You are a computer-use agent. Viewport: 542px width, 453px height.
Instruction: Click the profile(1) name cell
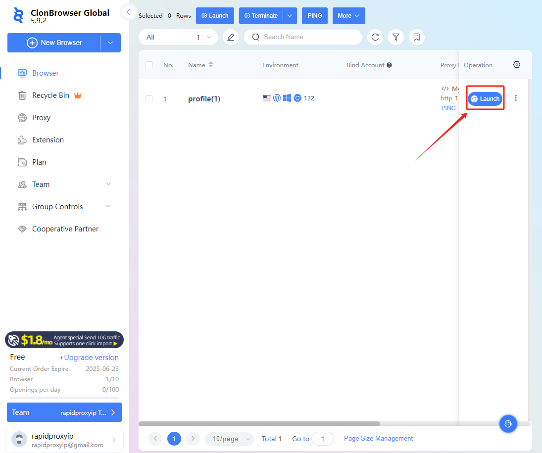(204, 99)
